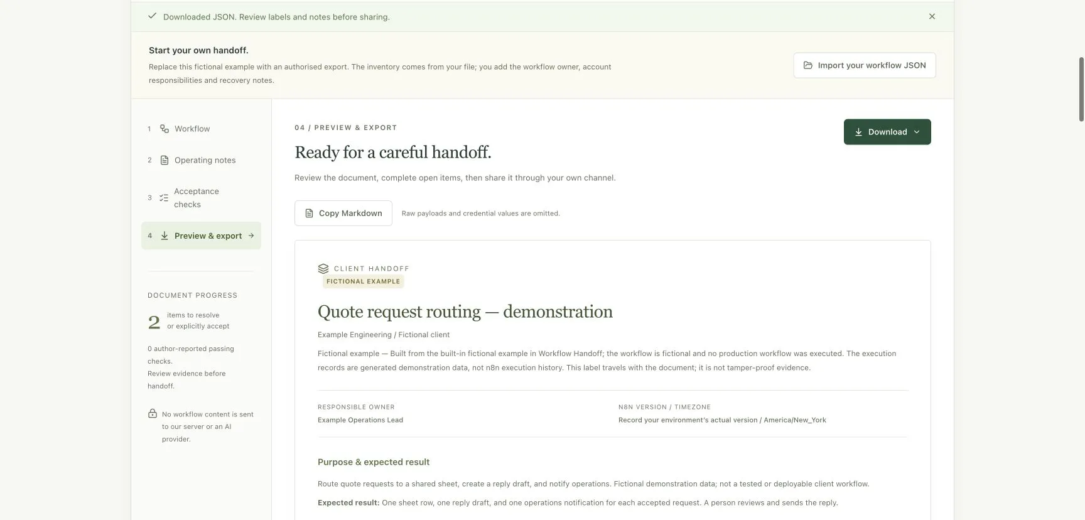The height and width of the screenshot is (520, 1085).
Task: Click the Workflow step nodes icon
Action: tap(165, 129)
